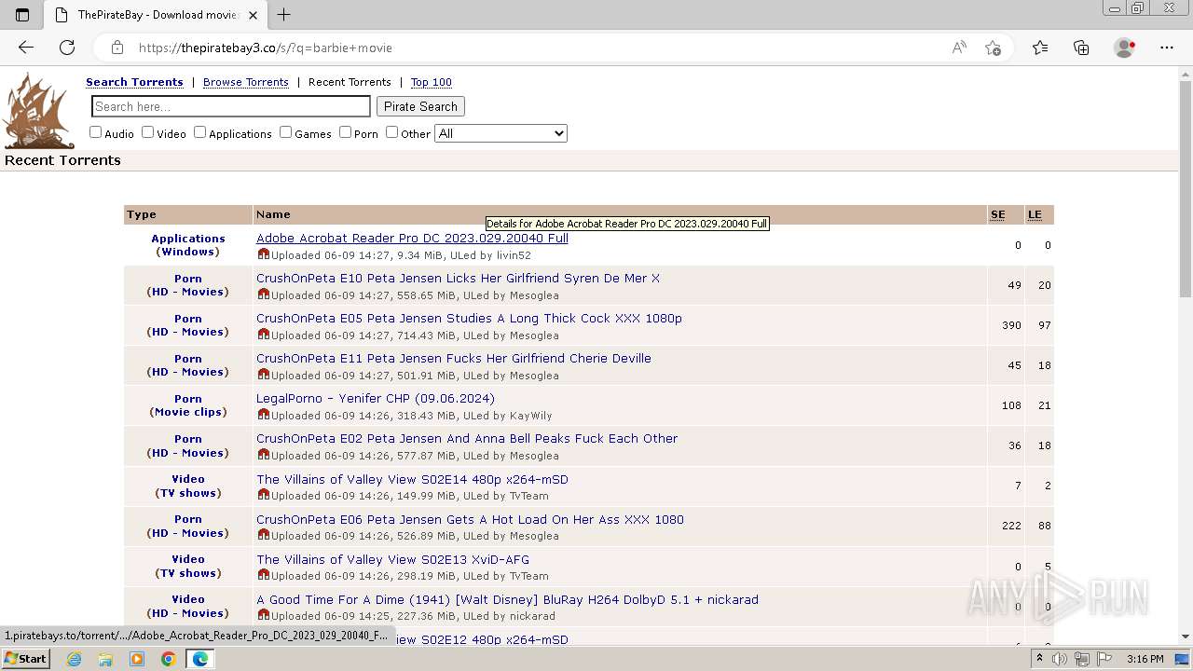Open Internet Explorer from taskbar
The height and width of the screenshot is (671, 1193).
tap(74, 659)
